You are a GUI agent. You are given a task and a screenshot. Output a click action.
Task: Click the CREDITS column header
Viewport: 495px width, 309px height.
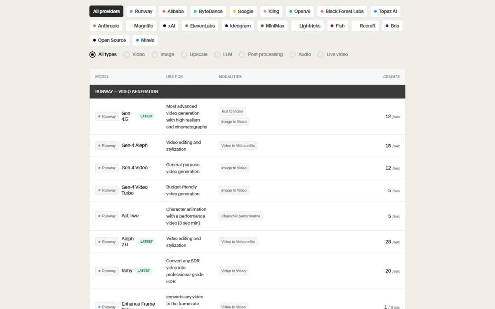[391, 77]
